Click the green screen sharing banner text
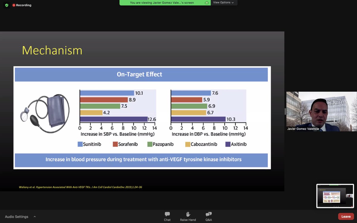The image size is (357, 223). [x=162, y=3]
